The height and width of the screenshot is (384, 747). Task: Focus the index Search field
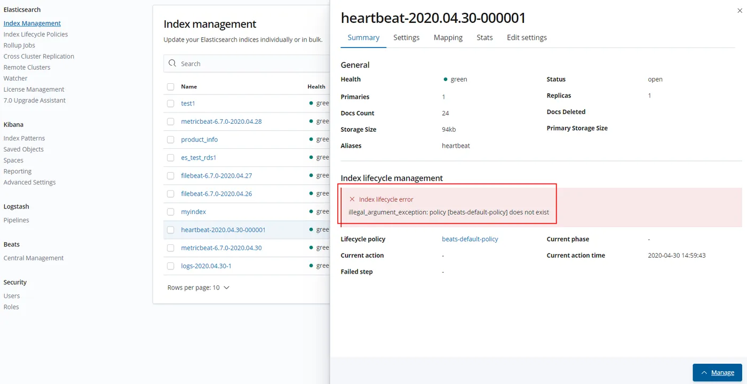click(x=247, y=63)
